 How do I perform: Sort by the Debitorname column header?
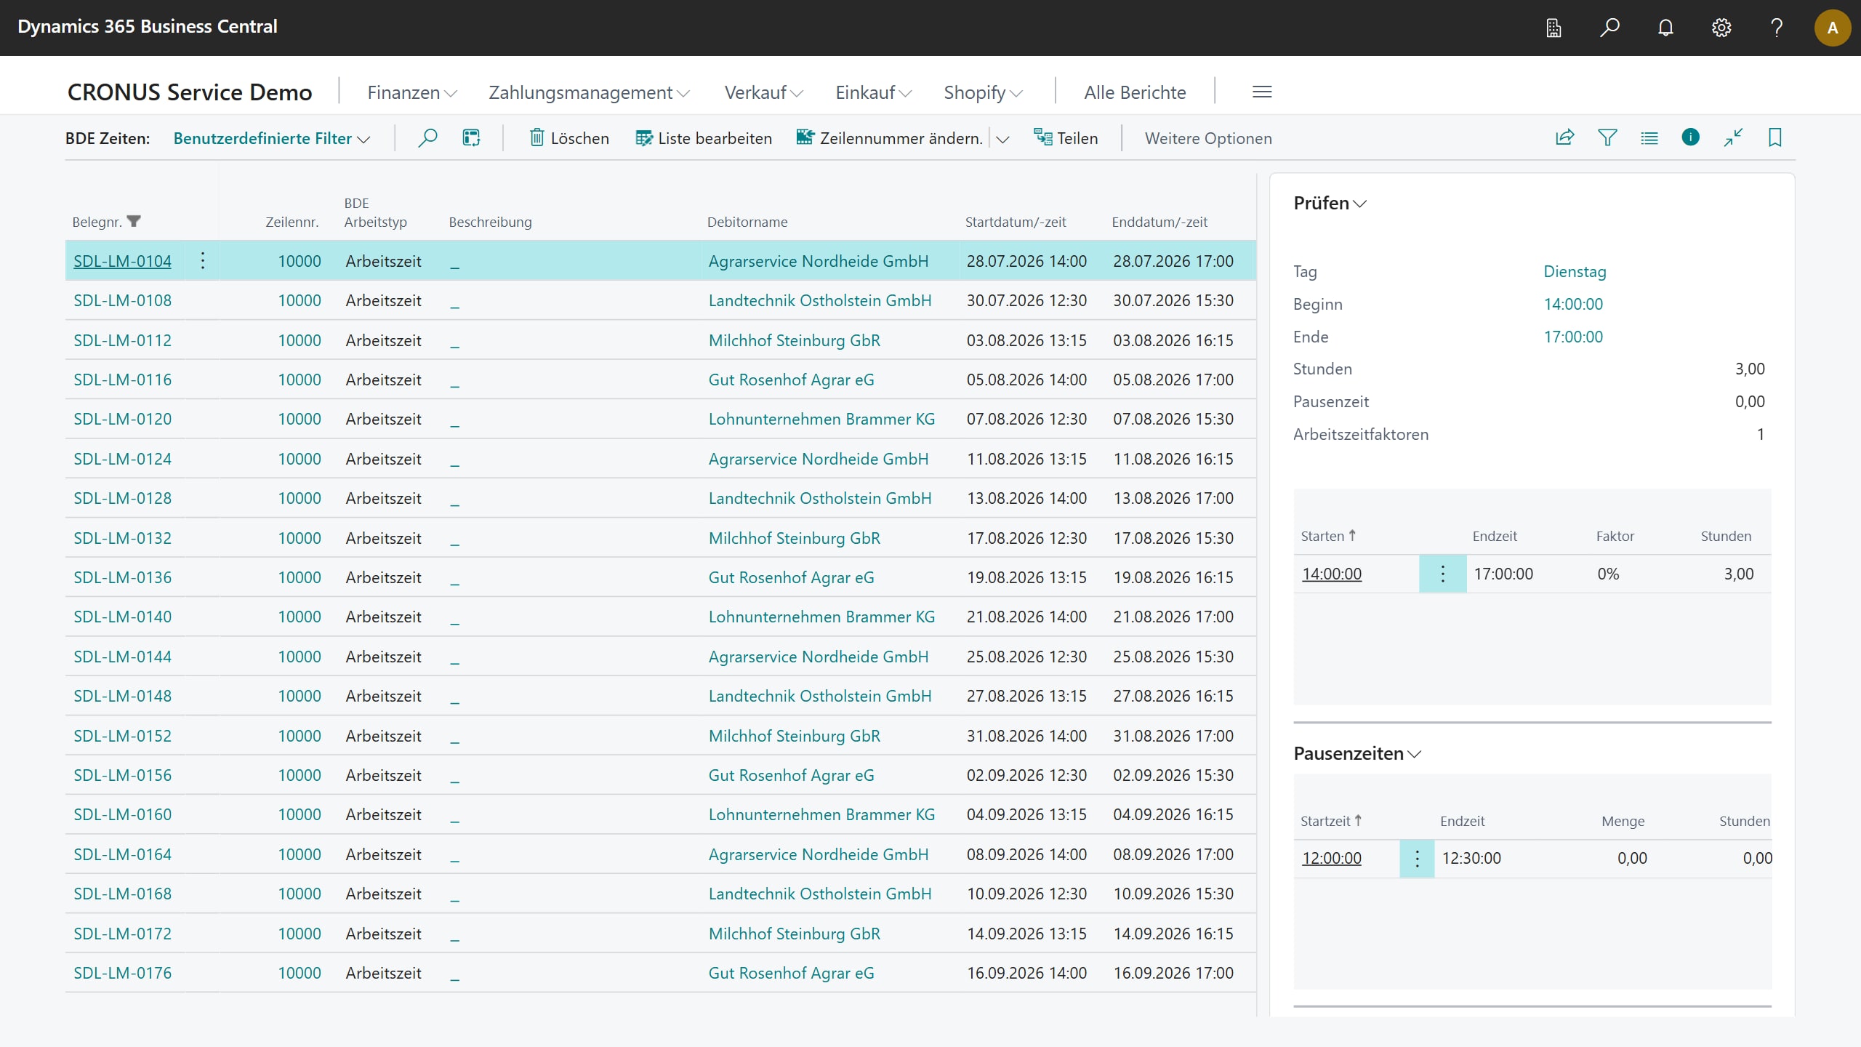click(x=747, y=222)
